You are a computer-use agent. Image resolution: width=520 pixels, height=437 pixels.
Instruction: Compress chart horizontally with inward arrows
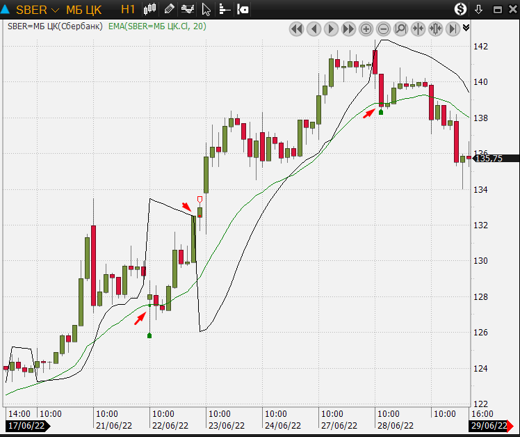(x=418, y=29)
